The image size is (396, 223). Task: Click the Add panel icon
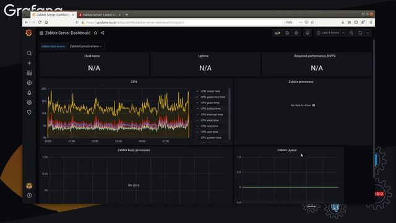coord(278,33)
